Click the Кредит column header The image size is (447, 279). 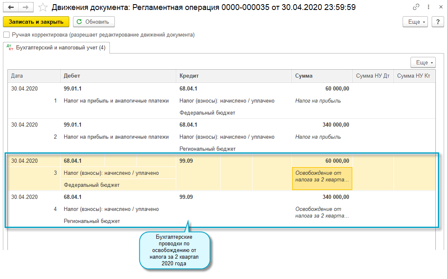coord(234,76)
